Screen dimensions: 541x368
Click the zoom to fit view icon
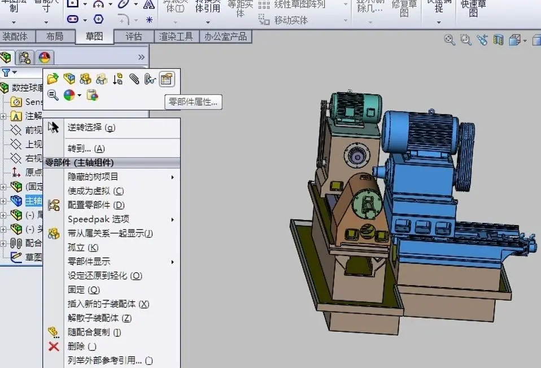[x=450, y=40]
